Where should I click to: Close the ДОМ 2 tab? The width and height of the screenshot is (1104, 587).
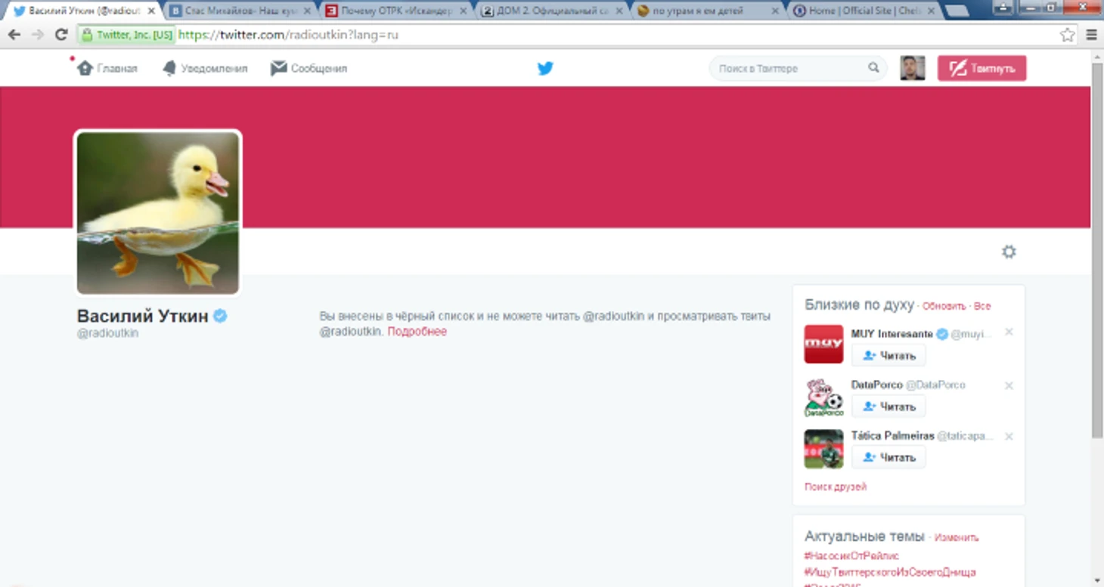pyautogui.click(x=619, y=11)
